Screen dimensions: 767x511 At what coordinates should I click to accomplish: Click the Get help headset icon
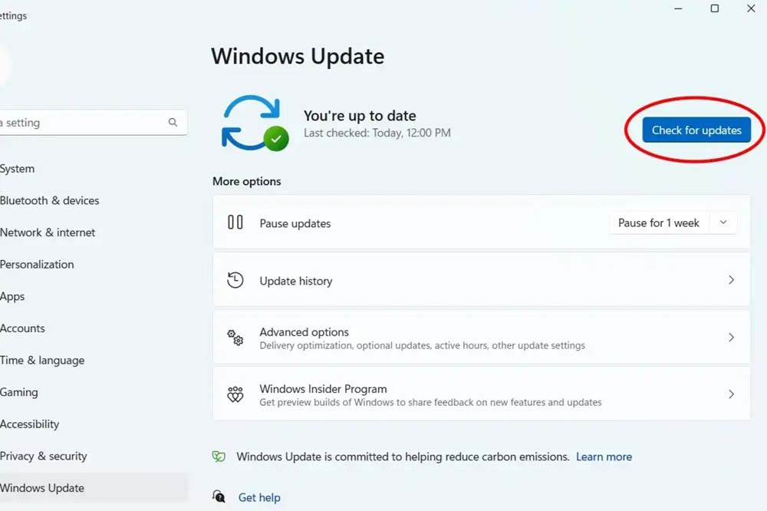pos(219,496)
